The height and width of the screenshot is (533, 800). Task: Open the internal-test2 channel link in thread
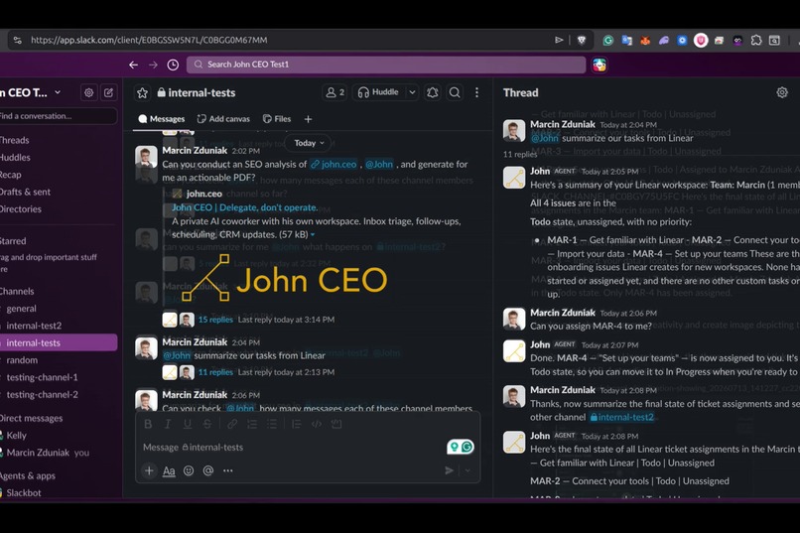[x=621, y=417]
